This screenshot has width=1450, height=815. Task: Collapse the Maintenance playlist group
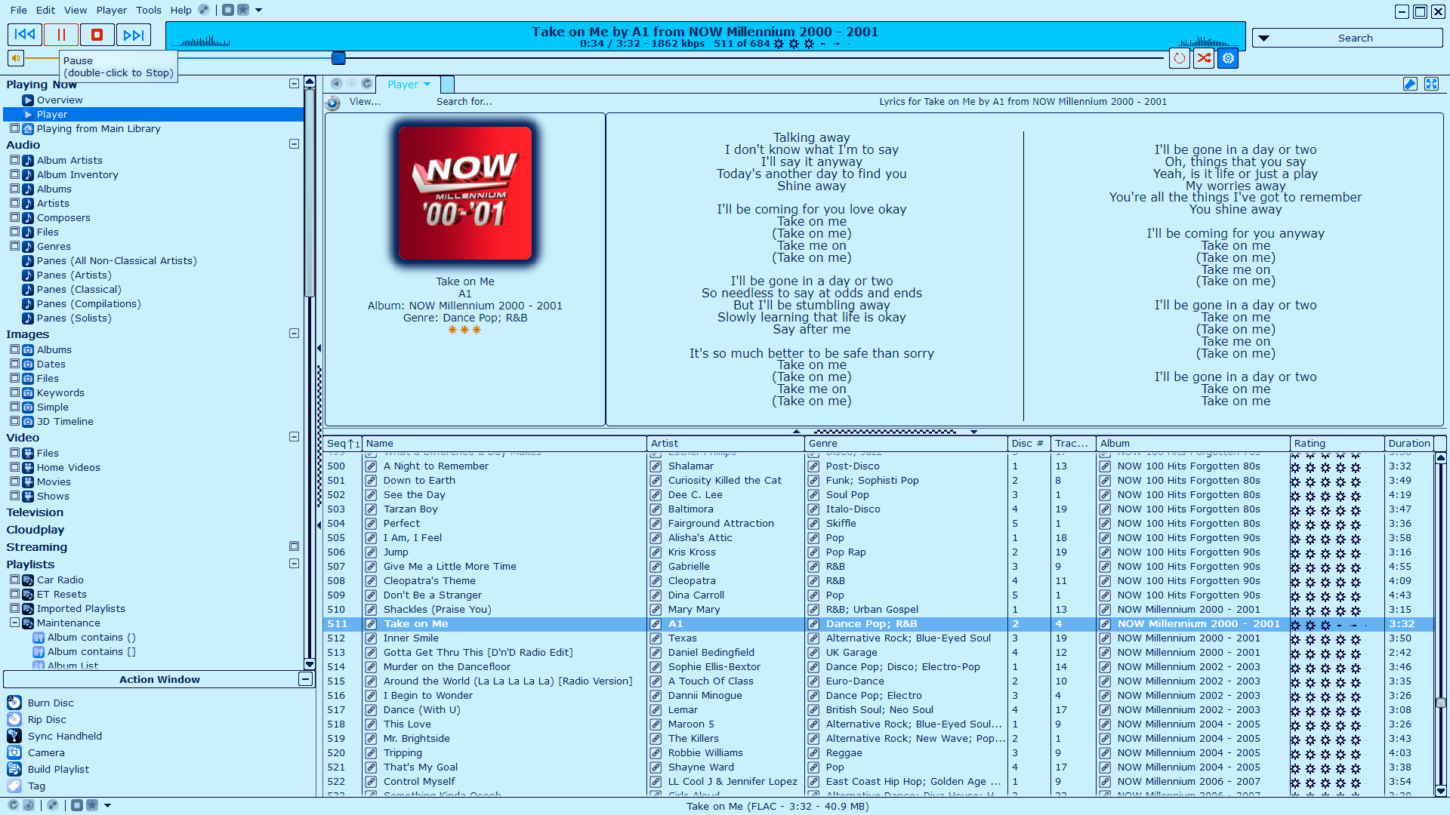click(14, 623)
